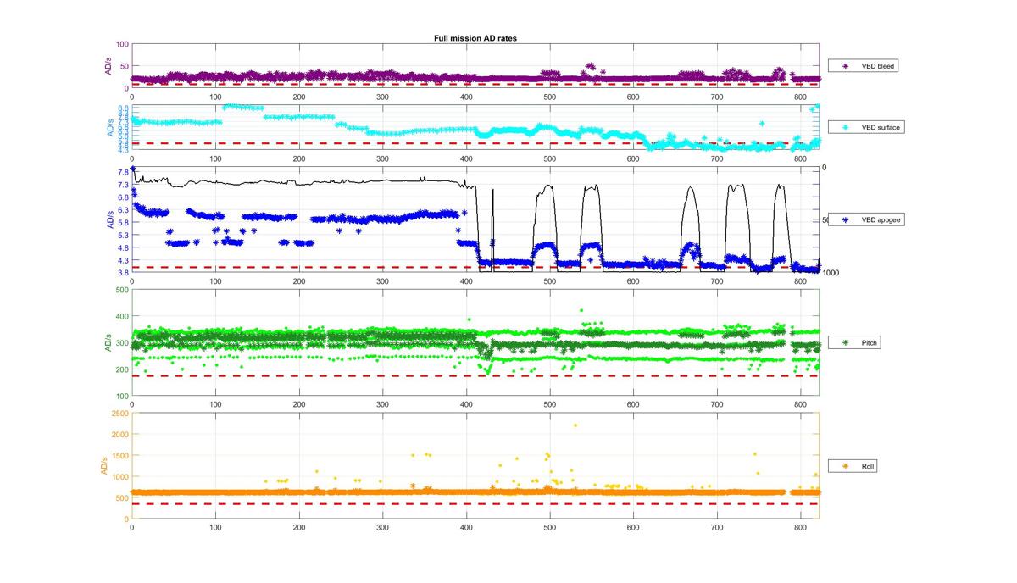This screenshot has height=583, width=1017.
Task: Click the red dashed threshold line in Pitch plot
Action: [475, 375]
